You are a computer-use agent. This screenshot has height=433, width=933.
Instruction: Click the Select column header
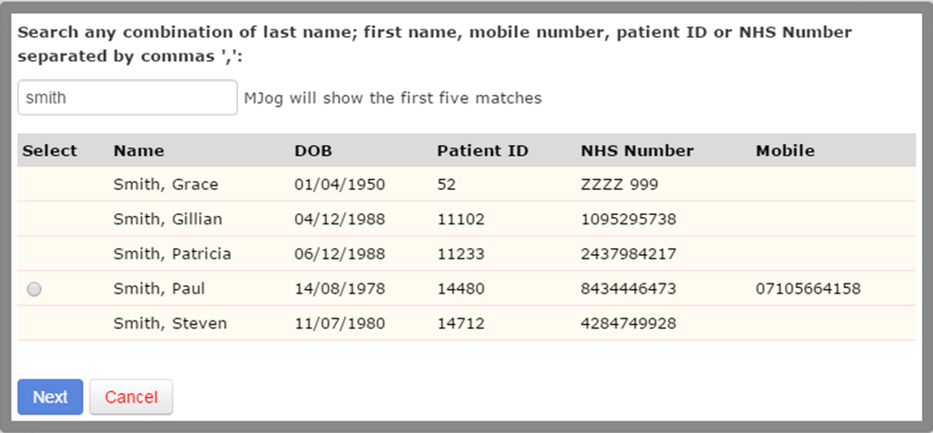click(50, 150)
